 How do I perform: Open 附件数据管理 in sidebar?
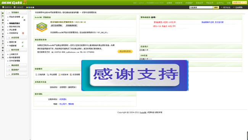14,58
